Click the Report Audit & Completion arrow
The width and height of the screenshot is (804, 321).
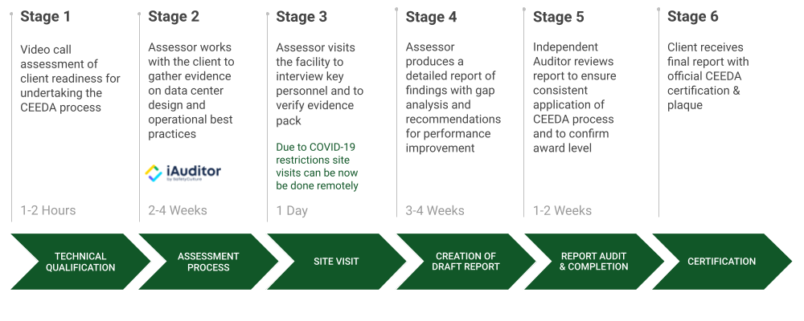(594, 262)
